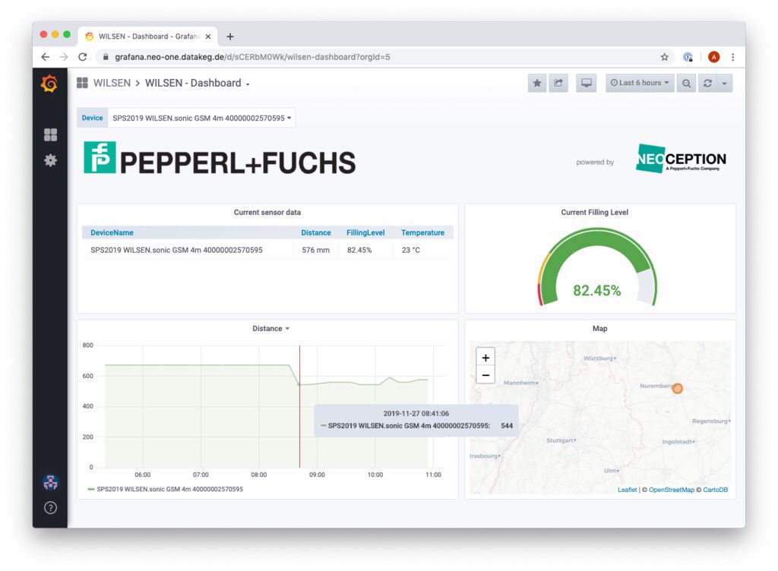
Task: Click the 576 mm distance cell
Action: pyautogui.click(x=315, y=251)
